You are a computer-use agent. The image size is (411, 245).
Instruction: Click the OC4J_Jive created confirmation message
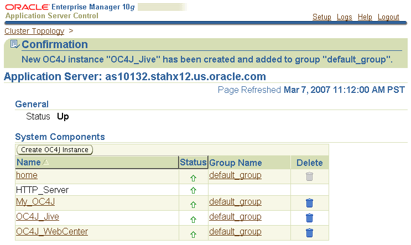point(207,60)
